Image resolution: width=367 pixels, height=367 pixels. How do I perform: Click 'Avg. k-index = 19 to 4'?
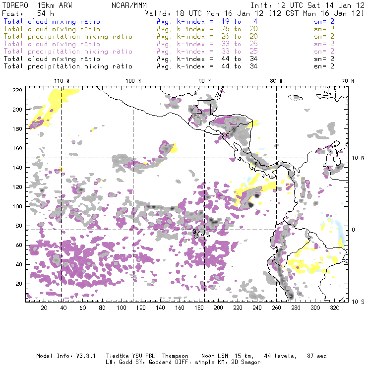[207, 21]
